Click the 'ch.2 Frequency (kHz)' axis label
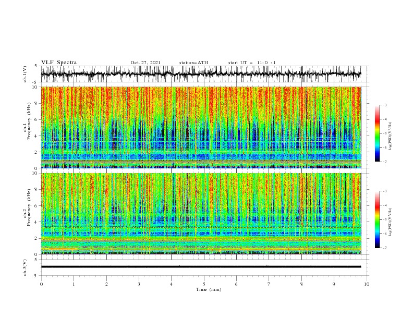Viewport: 413px width, 319px height. tap(27, 207)
